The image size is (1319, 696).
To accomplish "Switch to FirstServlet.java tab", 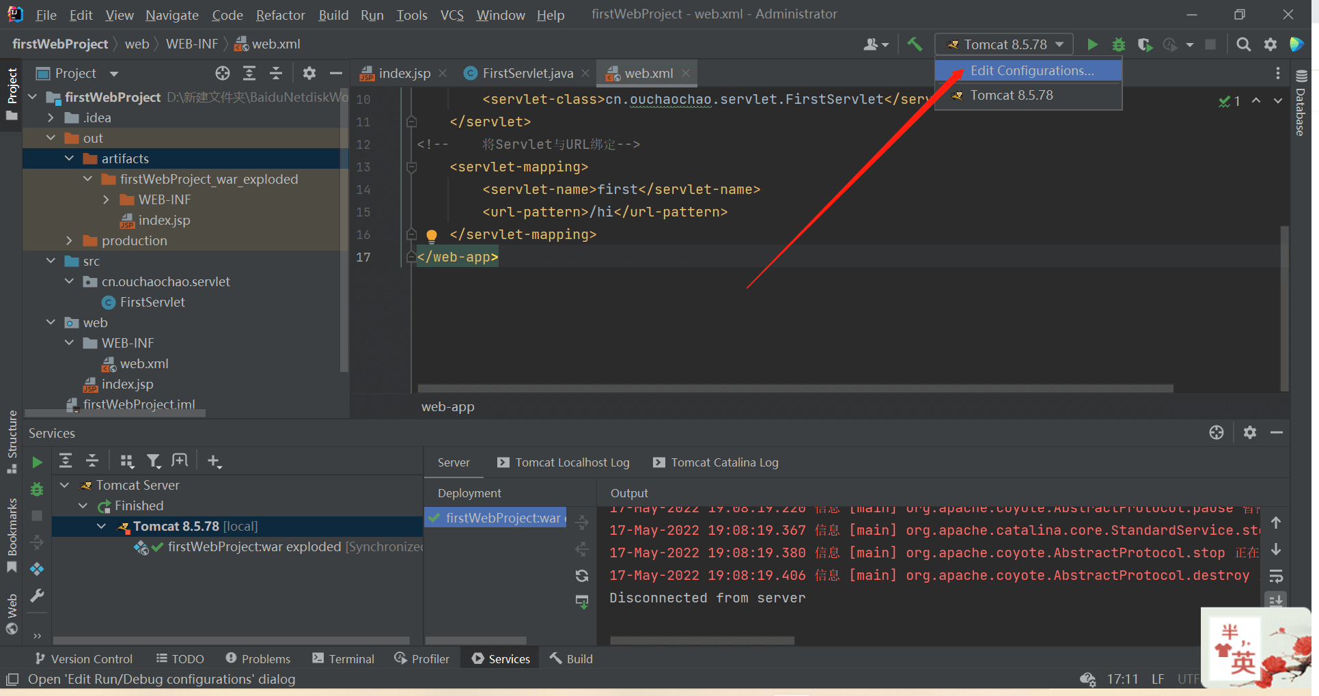I will 527,73.
